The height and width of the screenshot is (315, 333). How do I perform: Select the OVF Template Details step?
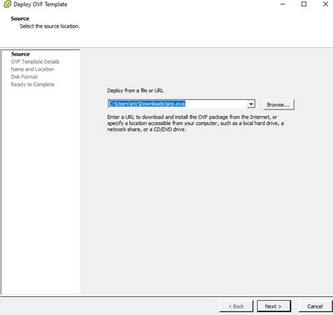tap(35, 62)
